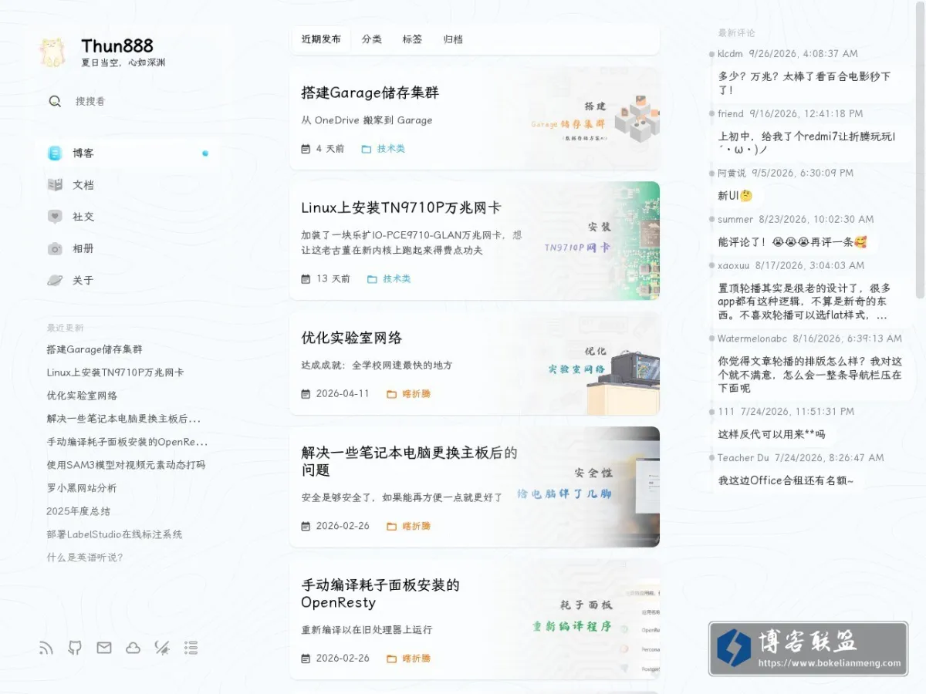Screen dimensions: 926x694
Task: Switch to the 分类 tab
Action: 372,39
